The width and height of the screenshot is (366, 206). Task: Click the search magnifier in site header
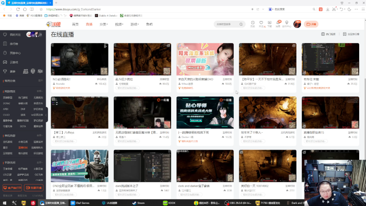coord(241,24)
